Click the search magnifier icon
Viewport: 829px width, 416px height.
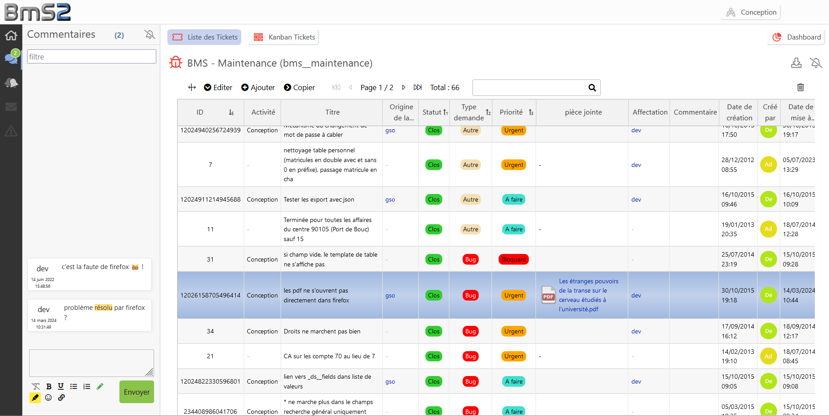pos(592,88)
